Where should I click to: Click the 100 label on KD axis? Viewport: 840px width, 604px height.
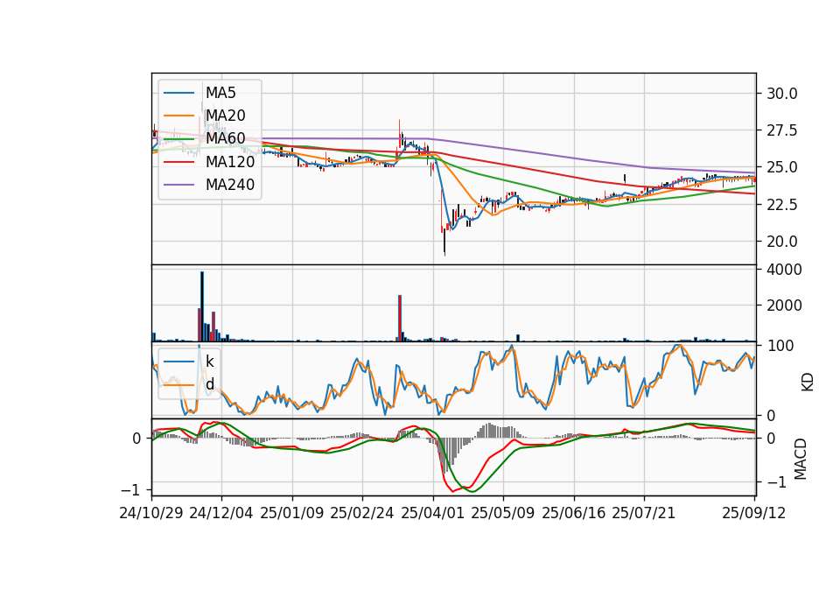(780, 346)
